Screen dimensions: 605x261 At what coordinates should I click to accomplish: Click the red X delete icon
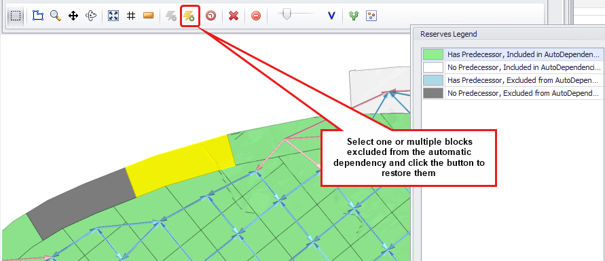coord(234,16)
